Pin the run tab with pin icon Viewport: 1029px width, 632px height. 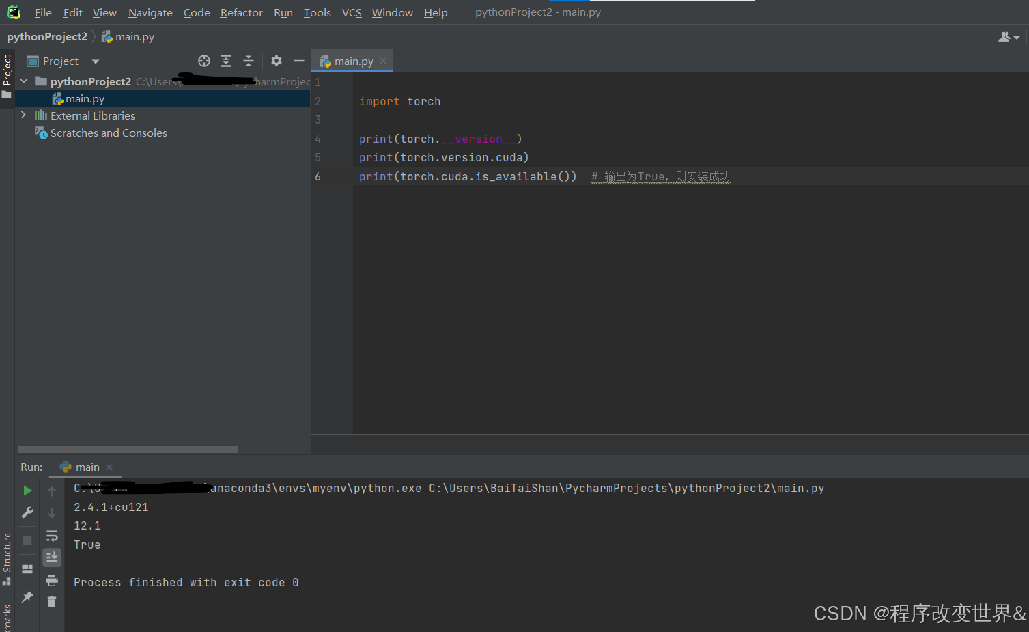point(27,597)
